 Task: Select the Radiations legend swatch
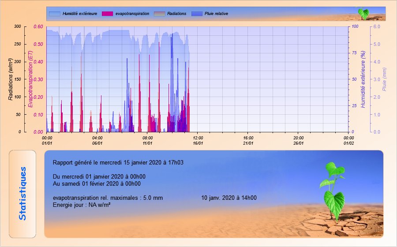tap(159, 14)
